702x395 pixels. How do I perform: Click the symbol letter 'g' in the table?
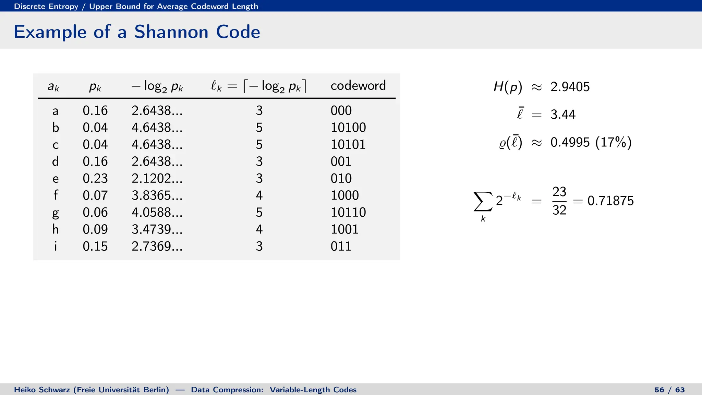(56, 214)
